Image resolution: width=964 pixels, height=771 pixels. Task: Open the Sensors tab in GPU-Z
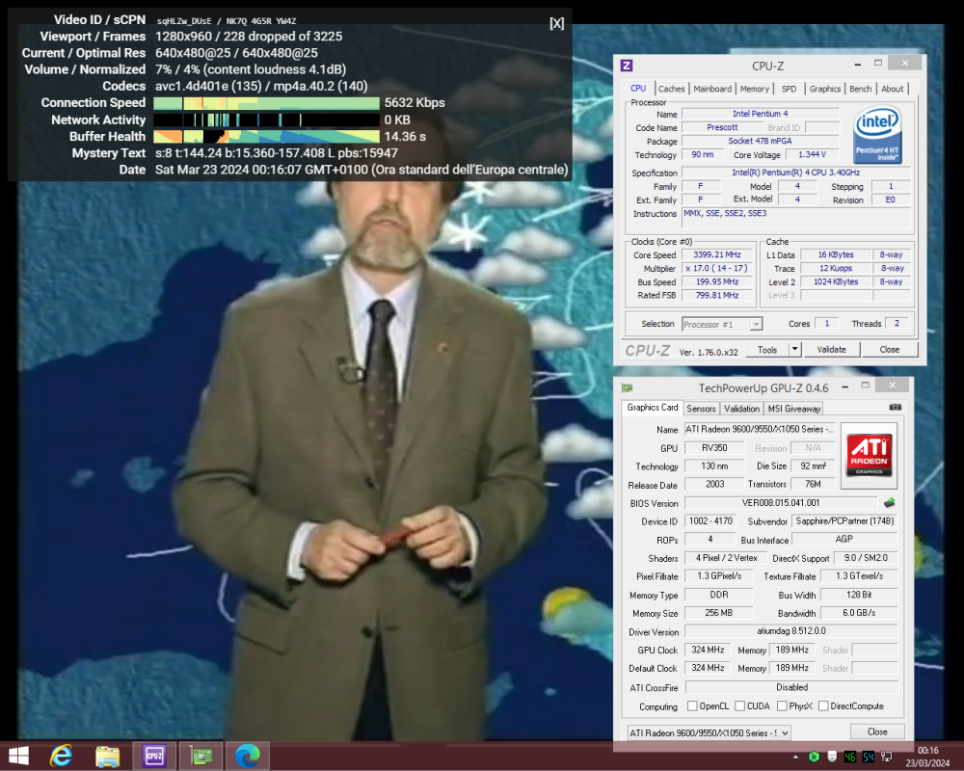point(701,408)
